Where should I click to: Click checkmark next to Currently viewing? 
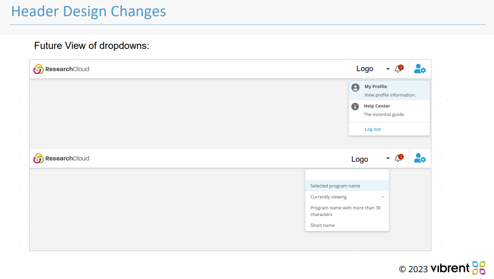tap(382, 197)
